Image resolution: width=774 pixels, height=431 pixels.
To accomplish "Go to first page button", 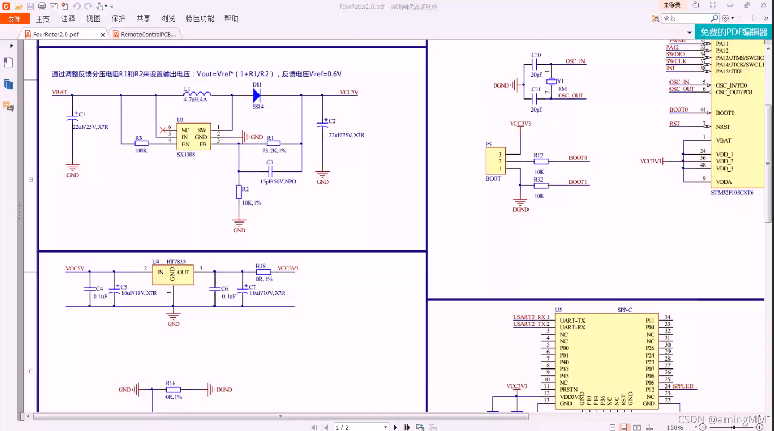I will [x=315, y=428].
